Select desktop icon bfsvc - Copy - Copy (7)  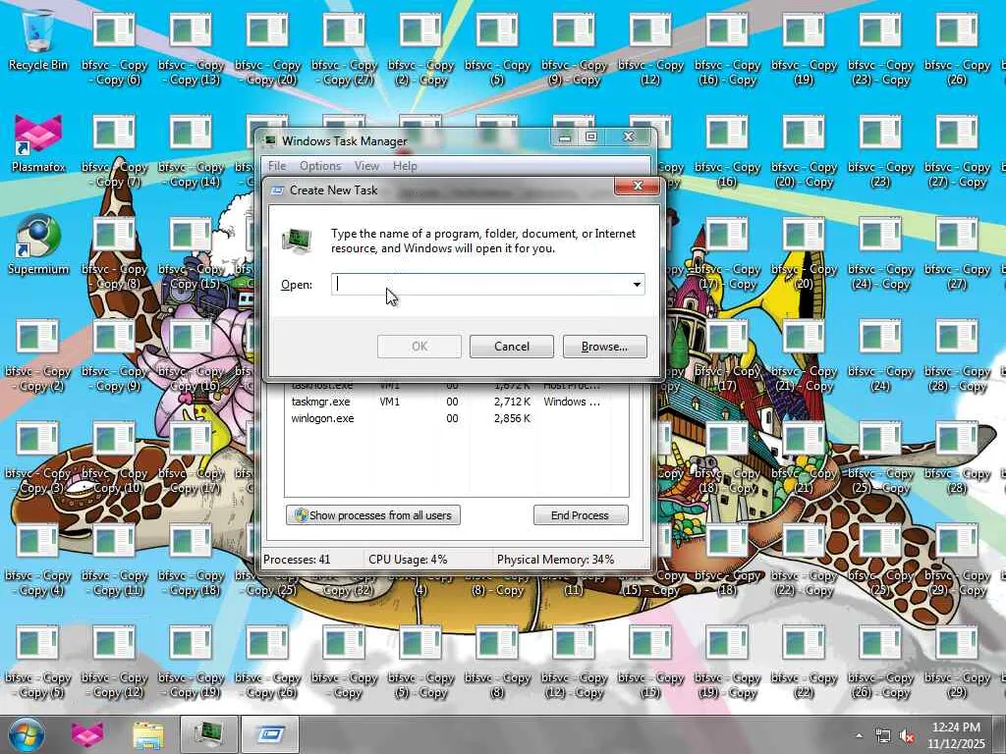click(114, 151)
